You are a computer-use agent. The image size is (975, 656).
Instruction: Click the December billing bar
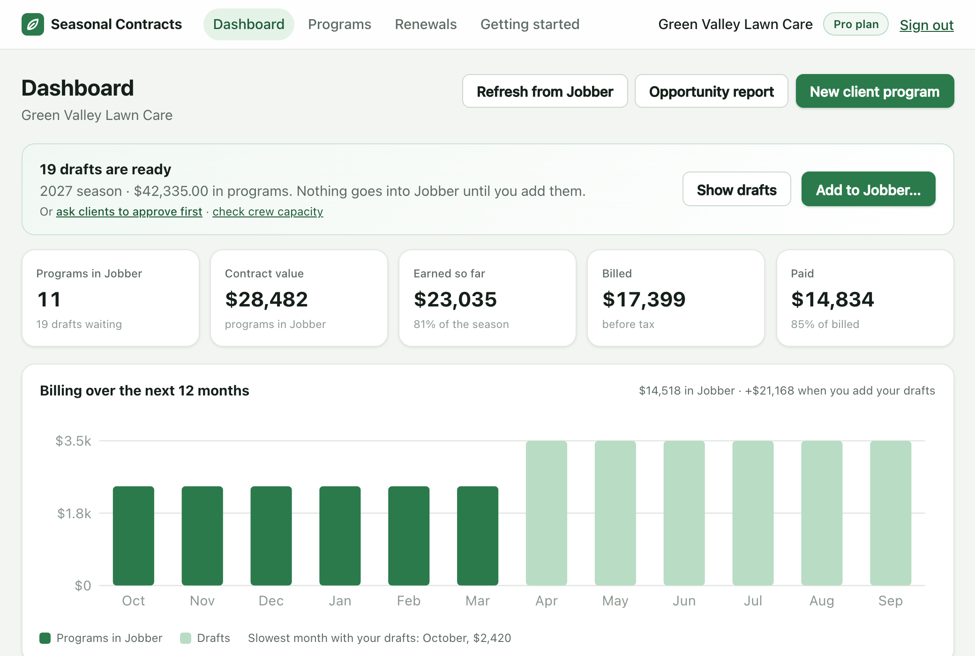click(271, 536)
